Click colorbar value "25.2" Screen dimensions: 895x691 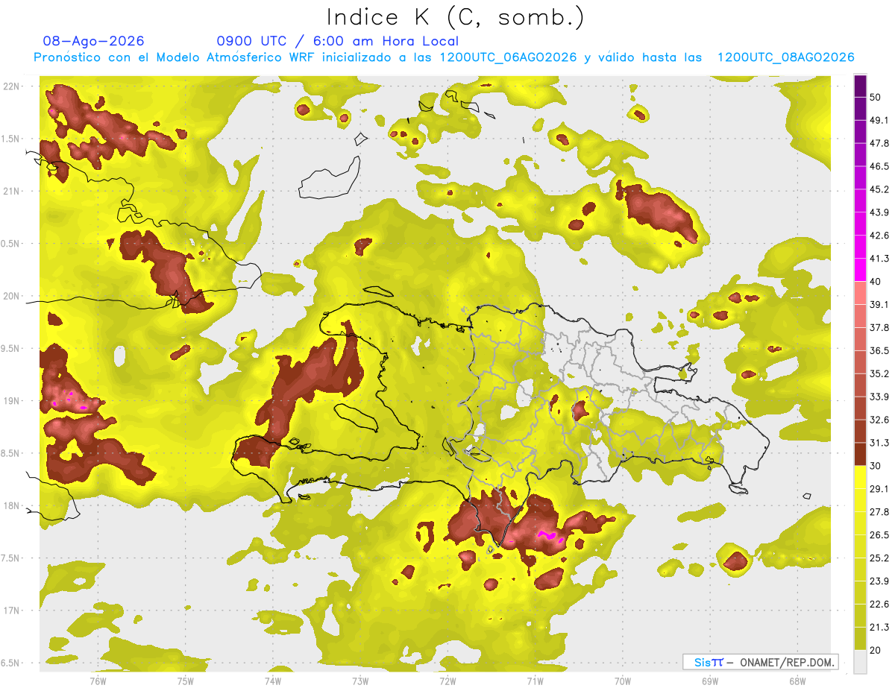(x=879, y=558)
